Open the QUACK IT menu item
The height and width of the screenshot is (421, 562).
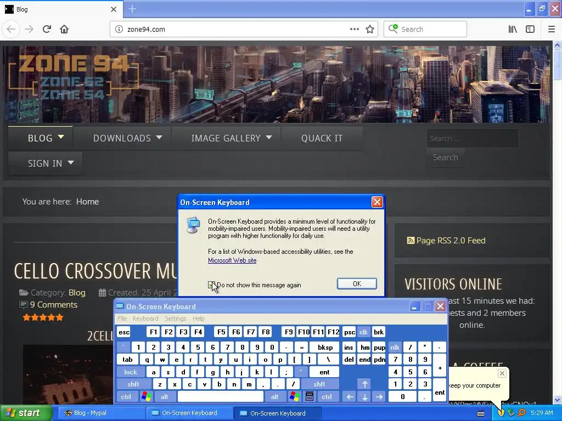(322, 138)
